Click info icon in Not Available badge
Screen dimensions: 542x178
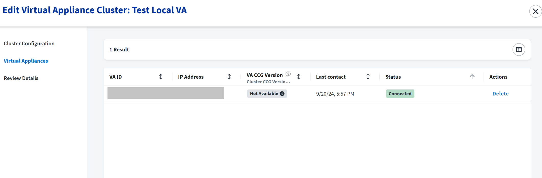click(282, 94)
